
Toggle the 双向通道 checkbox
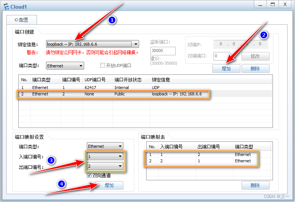(89, 175)
